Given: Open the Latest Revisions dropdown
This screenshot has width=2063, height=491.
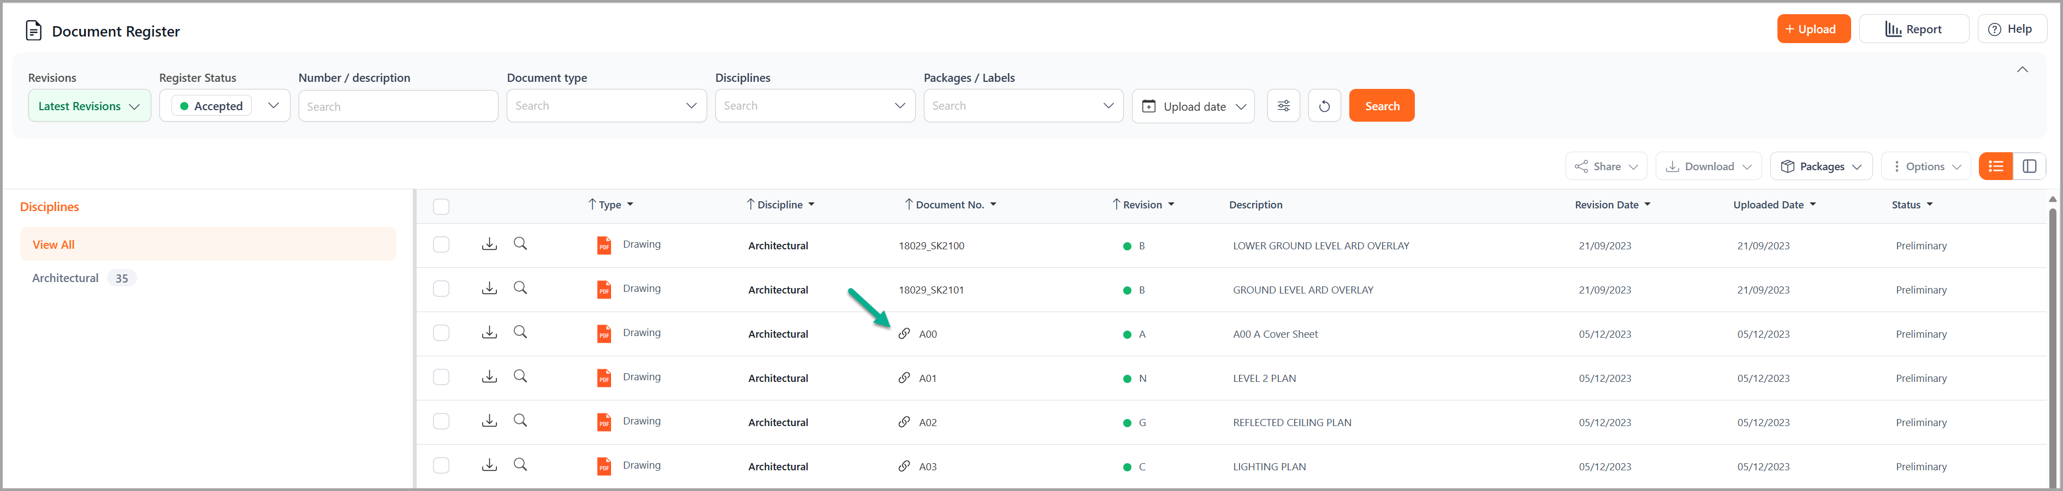Looking at the screenshot, I should (x=90, y=105).
